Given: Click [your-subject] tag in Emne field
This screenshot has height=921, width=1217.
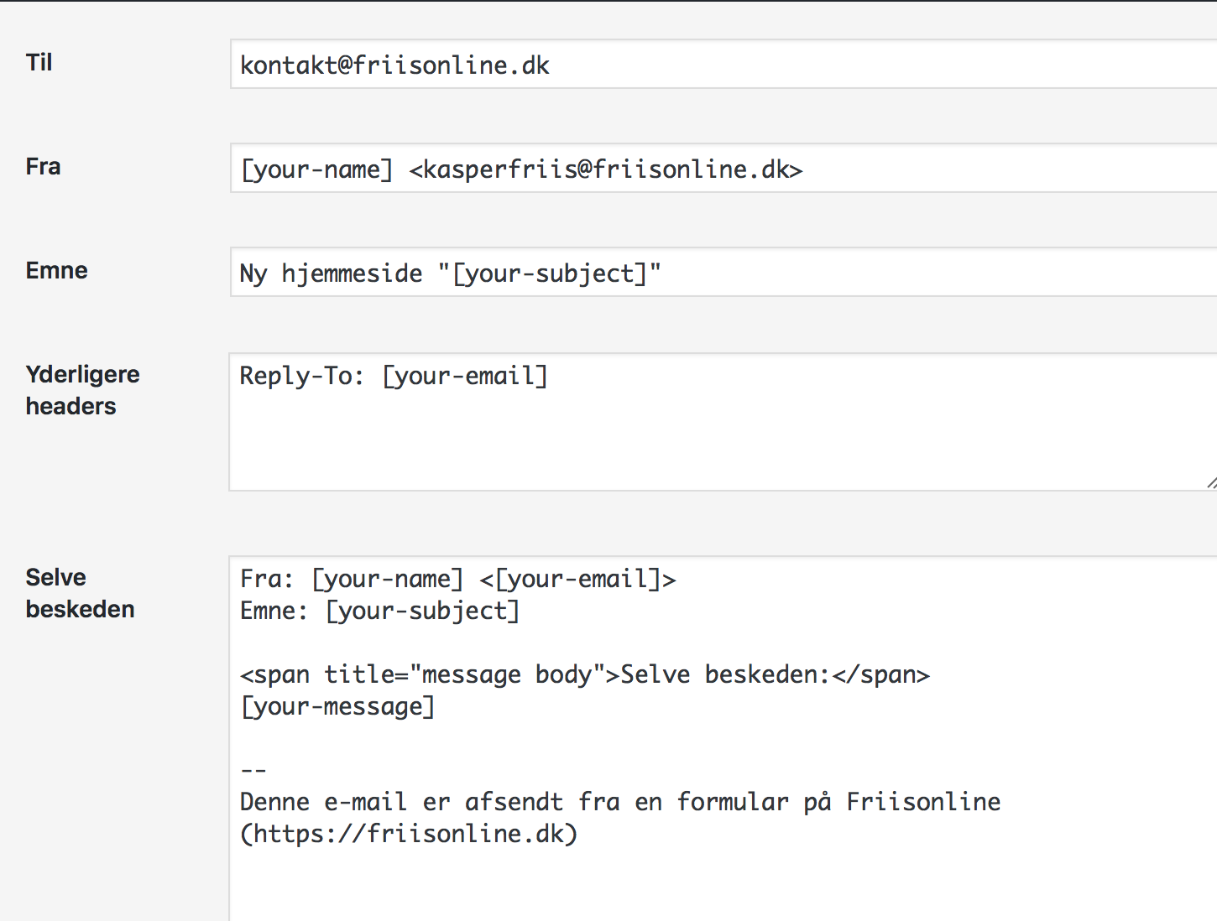Looking at the screenshot, I should pyautogui.click(x=550, y=273).
